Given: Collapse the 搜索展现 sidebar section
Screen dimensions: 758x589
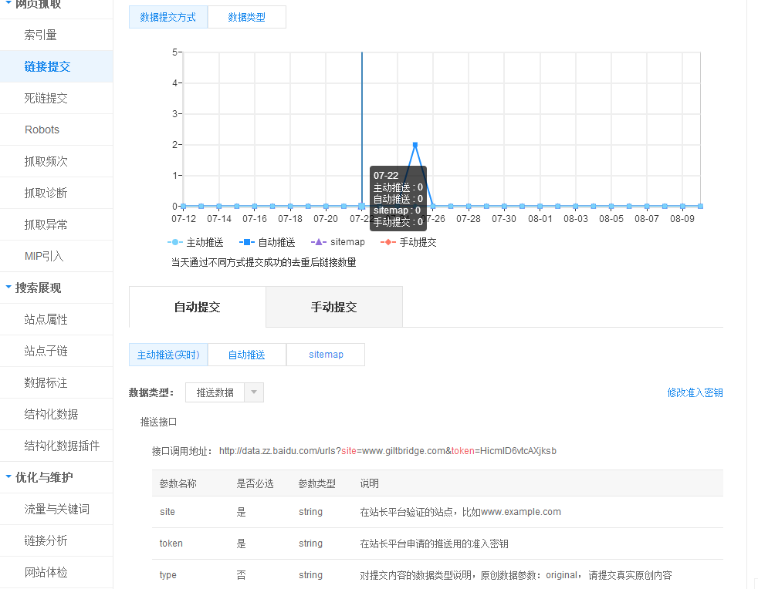Looking at the screenshot, I should click(x=9, y=288).
